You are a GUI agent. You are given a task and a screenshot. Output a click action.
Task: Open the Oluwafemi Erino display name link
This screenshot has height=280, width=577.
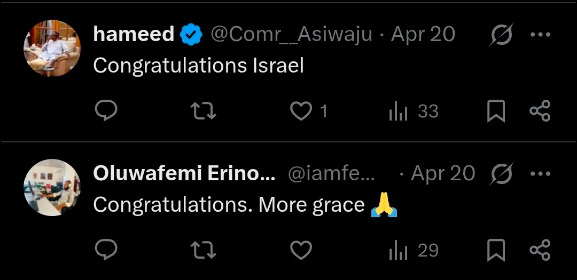coord(184,173)
